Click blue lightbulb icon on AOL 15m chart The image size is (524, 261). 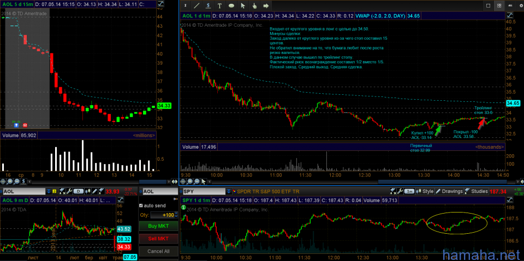pos(16,125)
